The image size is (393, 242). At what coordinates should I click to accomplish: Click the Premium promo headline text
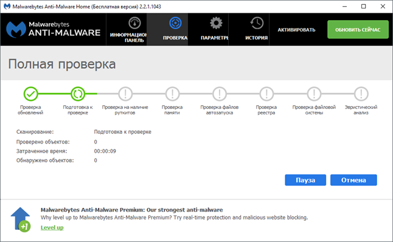[x=131, y=210]
